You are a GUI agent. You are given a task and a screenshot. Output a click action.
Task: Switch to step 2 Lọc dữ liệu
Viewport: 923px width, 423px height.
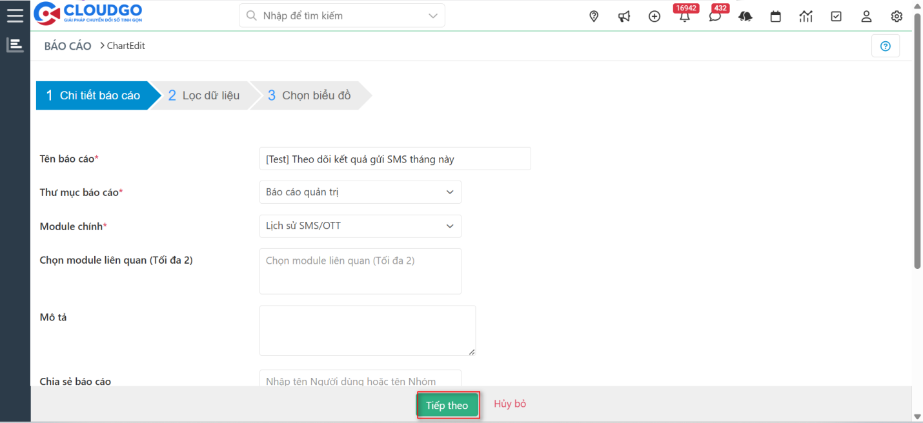click(205, 95)
